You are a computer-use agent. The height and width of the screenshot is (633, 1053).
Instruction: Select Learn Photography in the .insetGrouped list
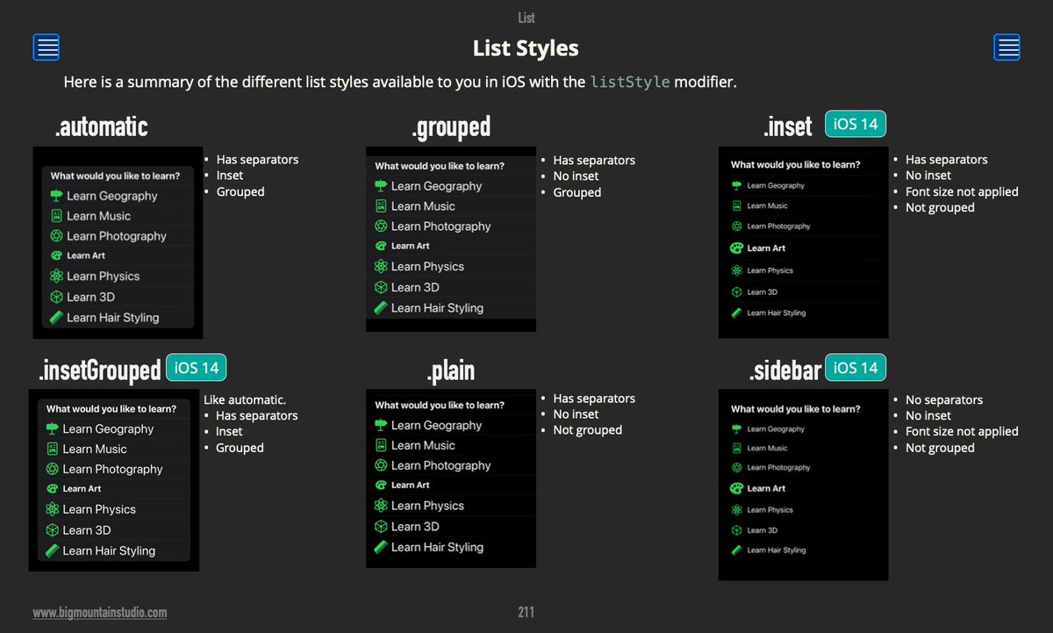click(114, 469)
